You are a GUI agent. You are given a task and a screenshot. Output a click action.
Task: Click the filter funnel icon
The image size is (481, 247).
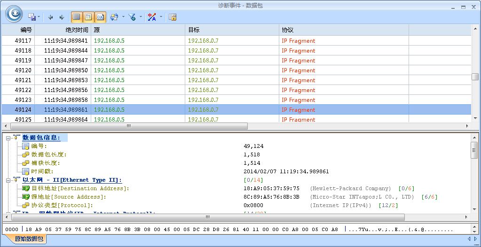click(132, 17)
